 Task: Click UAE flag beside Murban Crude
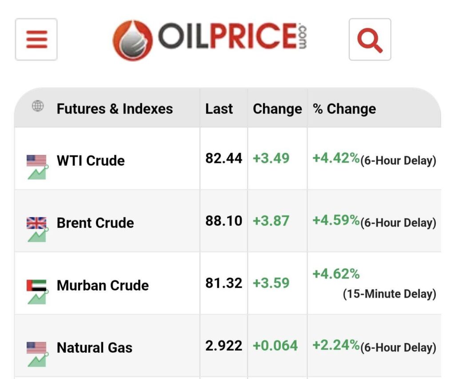coord(36,285)
